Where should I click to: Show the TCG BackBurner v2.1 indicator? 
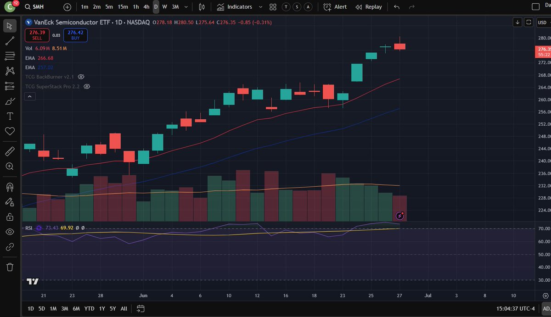pos(81,77)
